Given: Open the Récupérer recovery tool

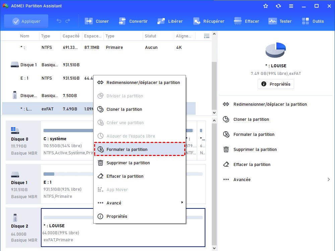Looking at the screenshot, I should point(197,21).
